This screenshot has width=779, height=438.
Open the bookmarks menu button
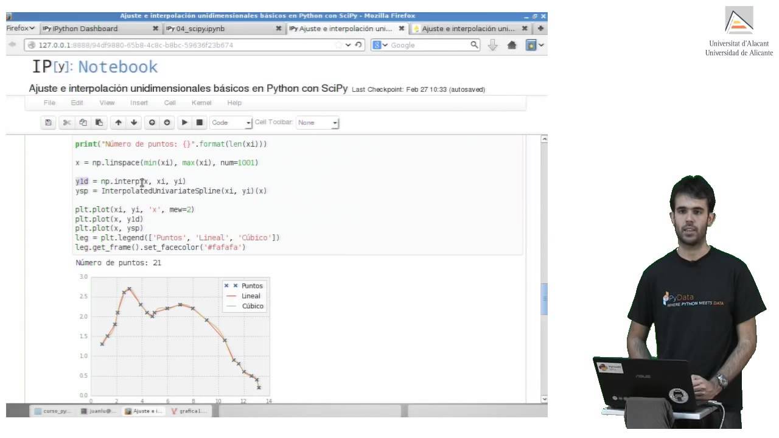[534, 44]
